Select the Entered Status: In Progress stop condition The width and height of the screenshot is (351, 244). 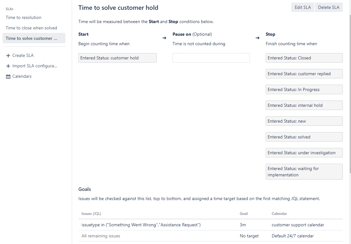tap(304, 89)
